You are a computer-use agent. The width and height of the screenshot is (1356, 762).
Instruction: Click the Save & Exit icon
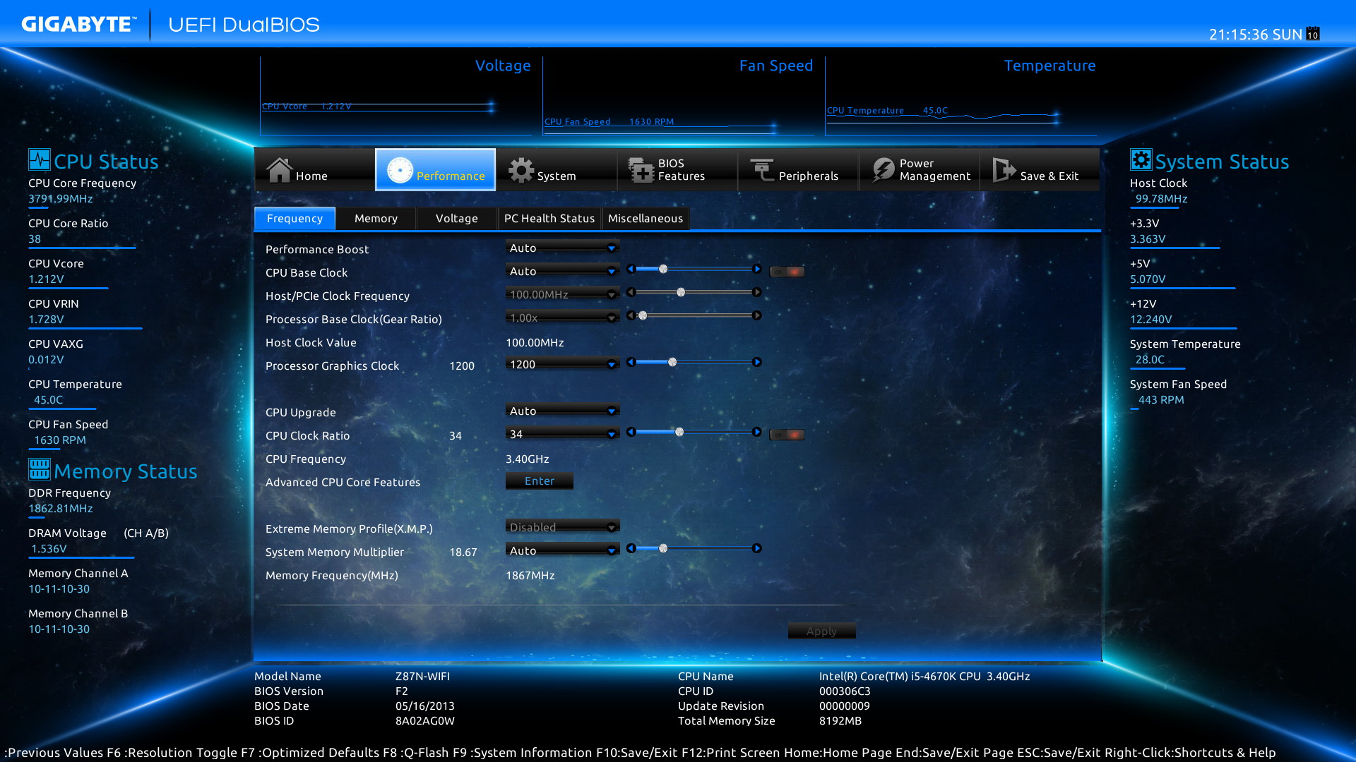click(1003, 170)
